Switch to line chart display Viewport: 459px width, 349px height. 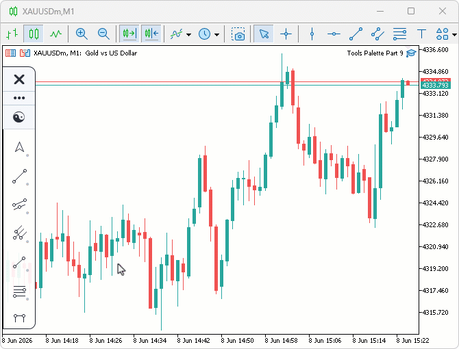[55, 34]
